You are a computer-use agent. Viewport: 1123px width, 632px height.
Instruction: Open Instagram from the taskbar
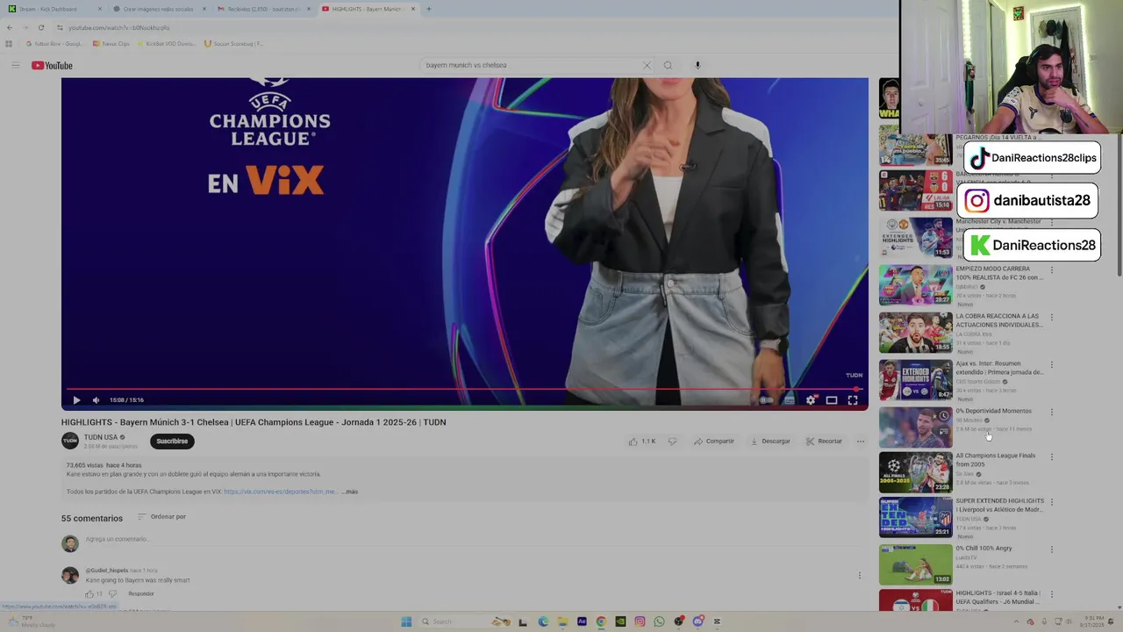[x=640, y=621]
